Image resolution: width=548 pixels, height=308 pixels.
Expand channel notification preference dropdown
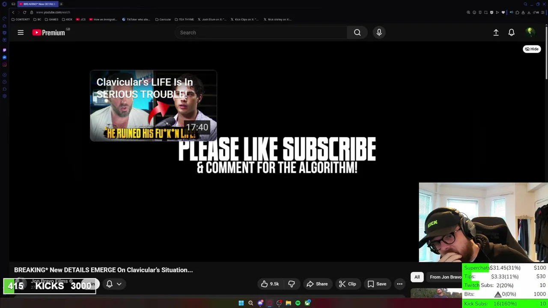(119, 284)
